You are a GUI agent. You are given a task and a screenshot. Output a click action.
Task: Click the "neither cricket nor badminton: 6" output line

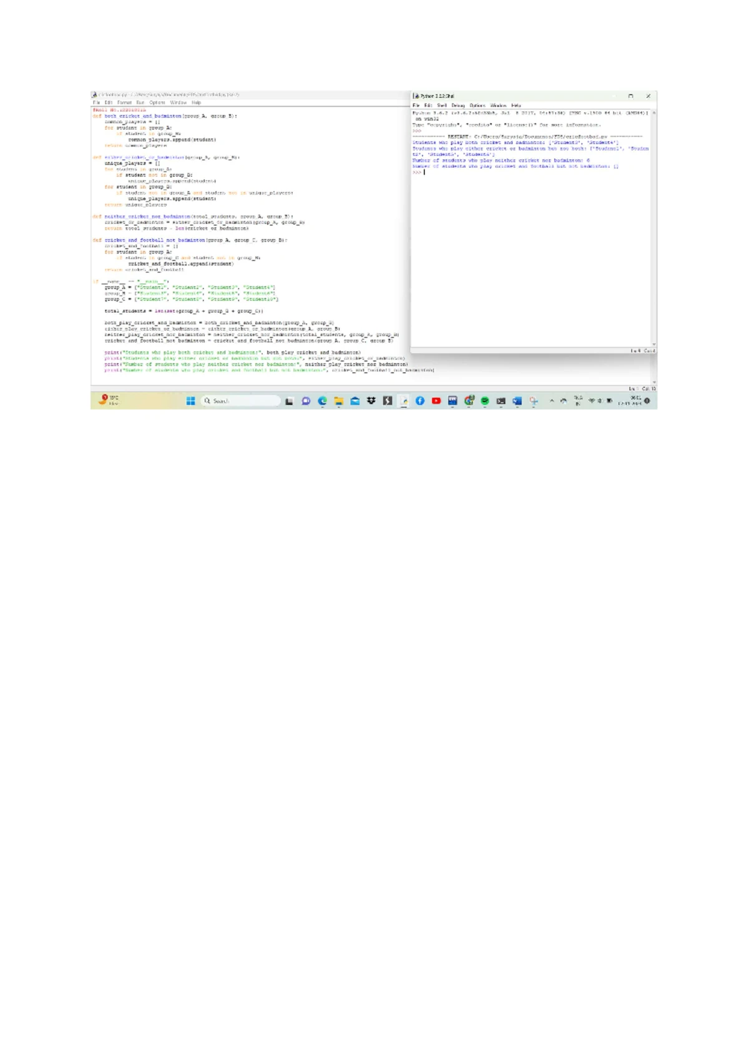point(501,160)
